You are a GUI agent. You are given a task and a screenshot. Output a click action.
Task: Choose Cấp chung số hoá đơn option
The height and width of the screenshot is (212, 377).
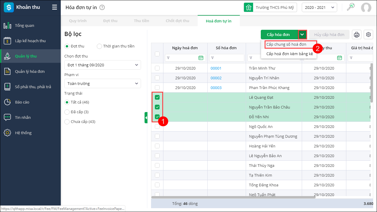(289, 45)
